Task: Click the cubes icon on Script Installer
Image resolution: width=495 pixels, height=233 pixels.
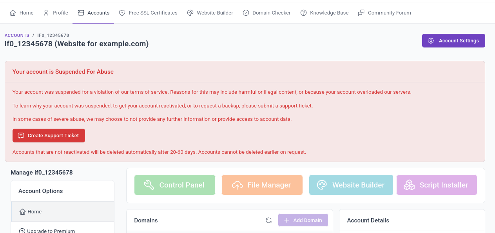Action: coord(409,185)
